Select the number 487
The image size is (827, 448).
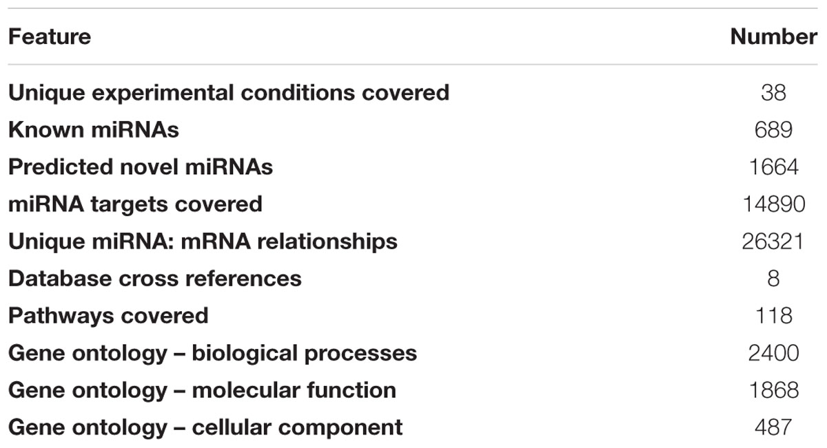coord(773,427)
